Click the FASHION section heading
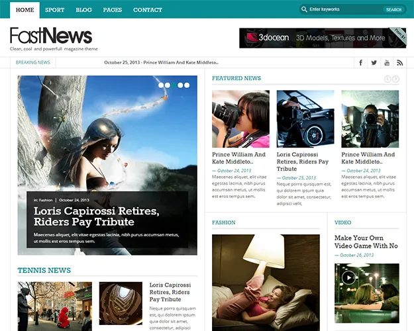 pos(224,222)
